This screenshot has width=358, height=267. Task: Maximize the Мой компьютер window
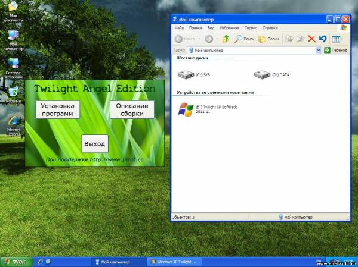click(338, 20)
